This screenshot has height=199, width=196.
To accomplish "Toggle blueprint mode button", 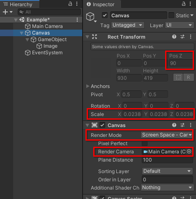I will click(x=178, y=77).
